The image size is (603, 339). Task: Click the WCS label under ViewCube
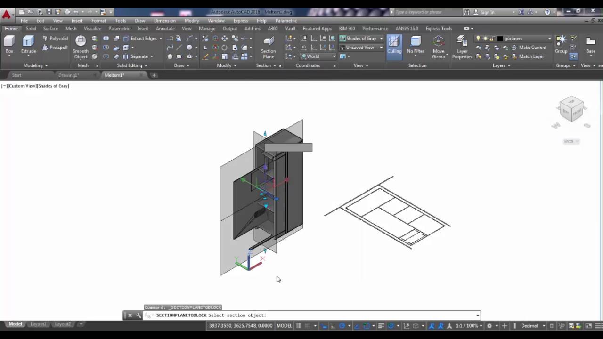click(x=569, y=141)
